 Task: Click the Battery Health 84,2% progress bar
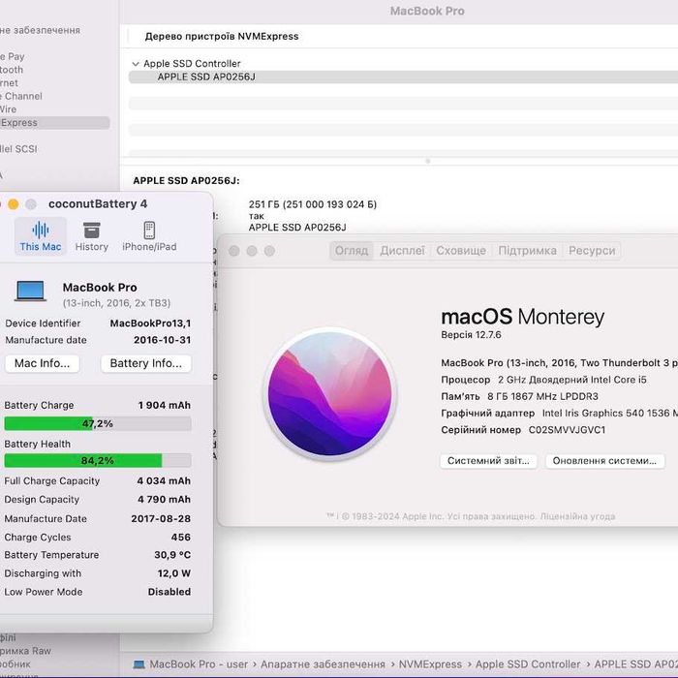[98, 460]
